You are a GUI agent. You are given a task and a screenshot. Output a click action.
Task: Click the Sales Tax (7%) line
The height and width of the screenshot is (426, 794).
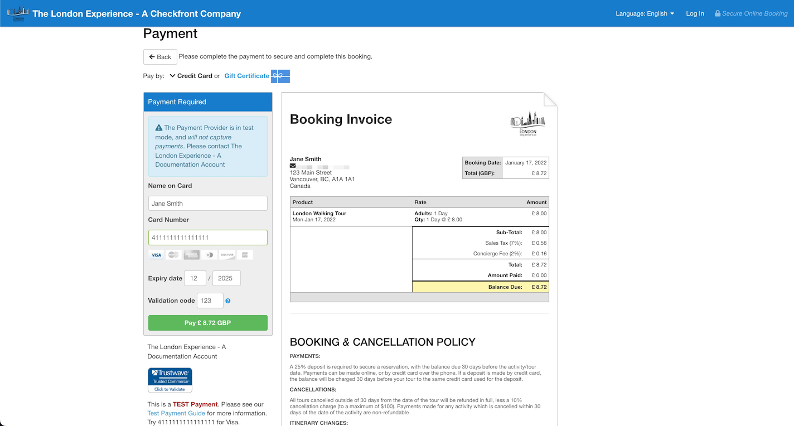(x=480, y=243)
